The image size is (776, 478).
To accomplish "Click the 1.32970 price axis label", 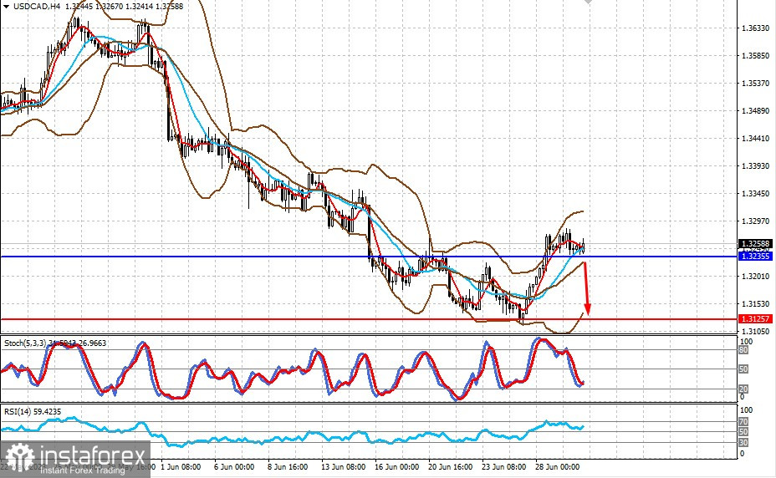I will pyautogui.click(x=755, y=221).
